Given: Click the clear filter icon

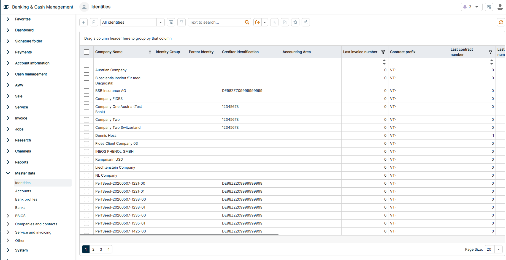Looking at the screenshot, I should [182, 22].
